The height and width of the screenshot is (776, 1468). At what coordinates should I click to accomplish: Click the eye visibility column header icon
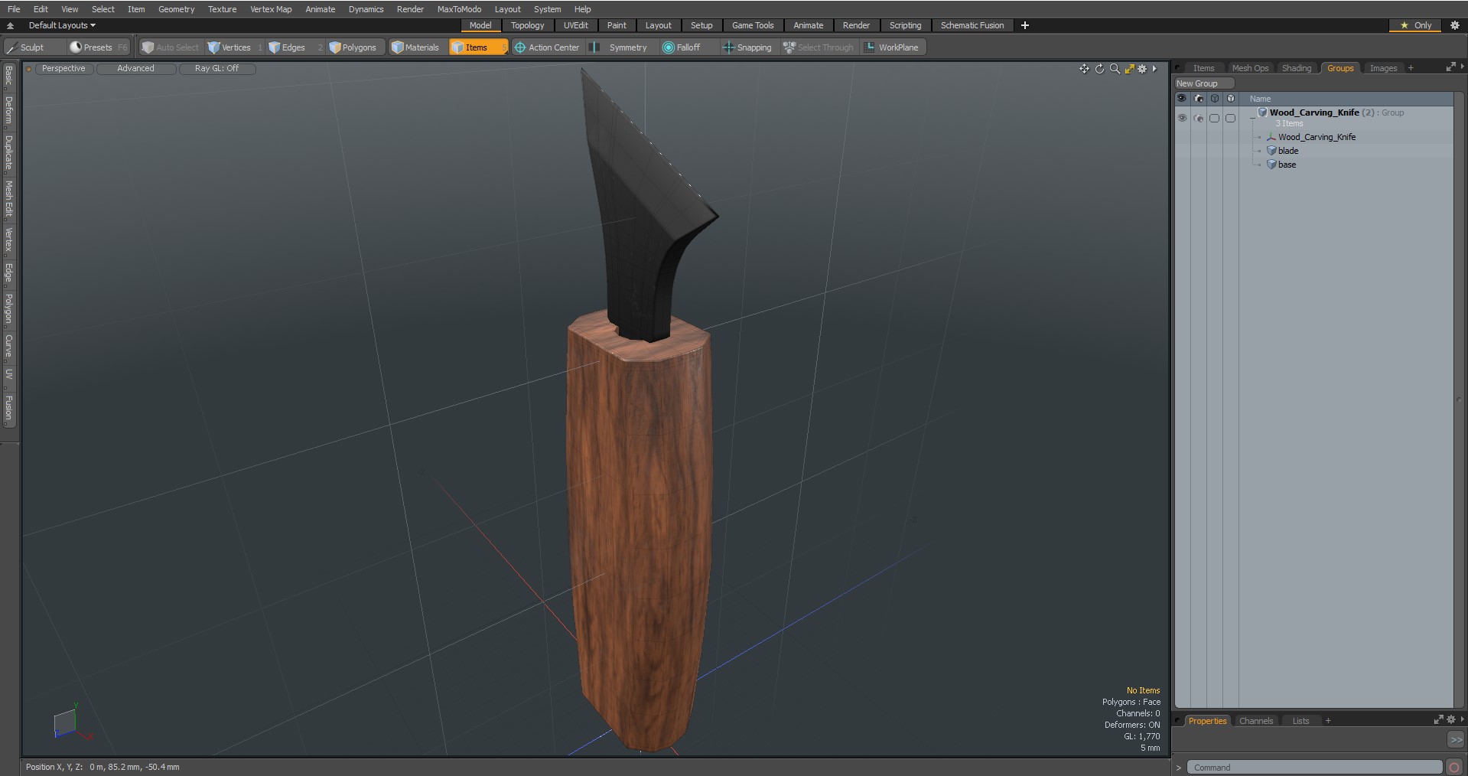click(1182, 99)
